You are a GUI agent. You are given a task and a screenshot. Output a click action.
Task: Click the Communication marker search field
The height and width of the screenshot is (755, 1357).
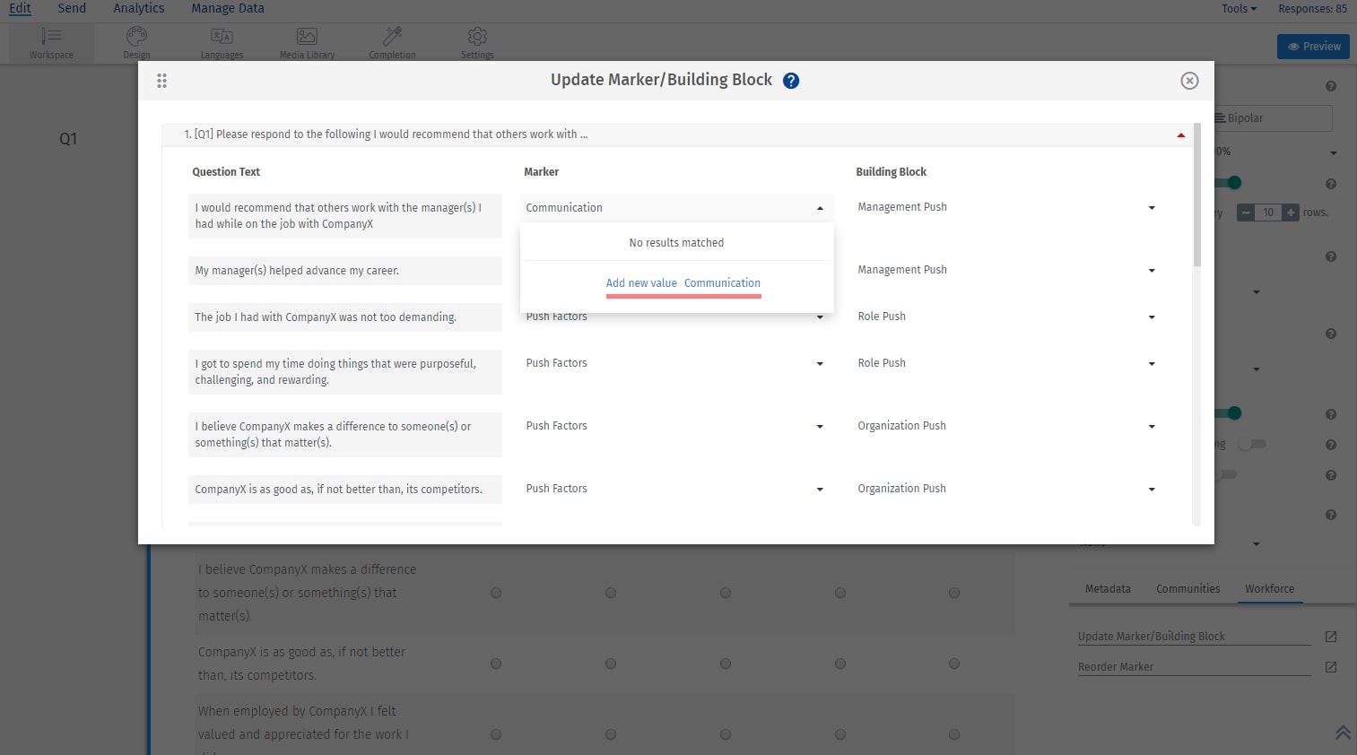pos(668,208)
